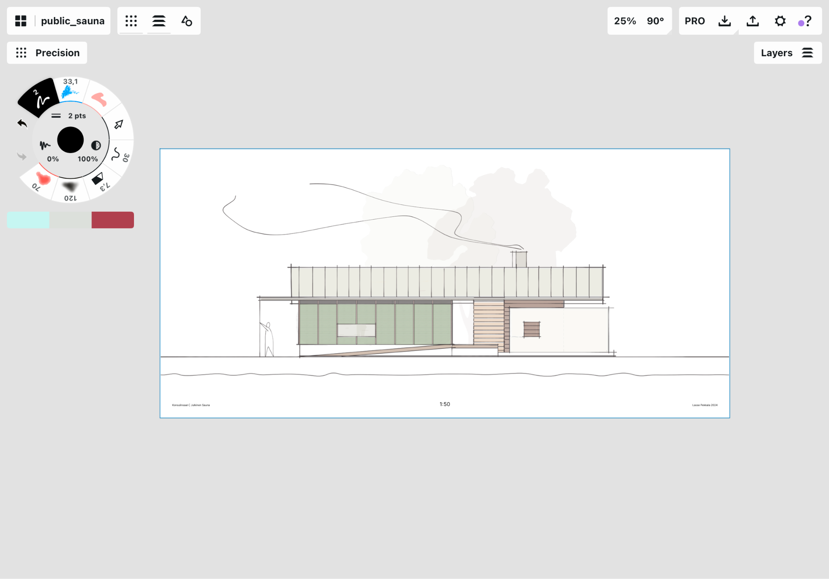Viewport: 829px width, 579px height.
Task: Click the 1:50 scale text on the canvas
Action: pyautogui.click(x=445, y=404)
